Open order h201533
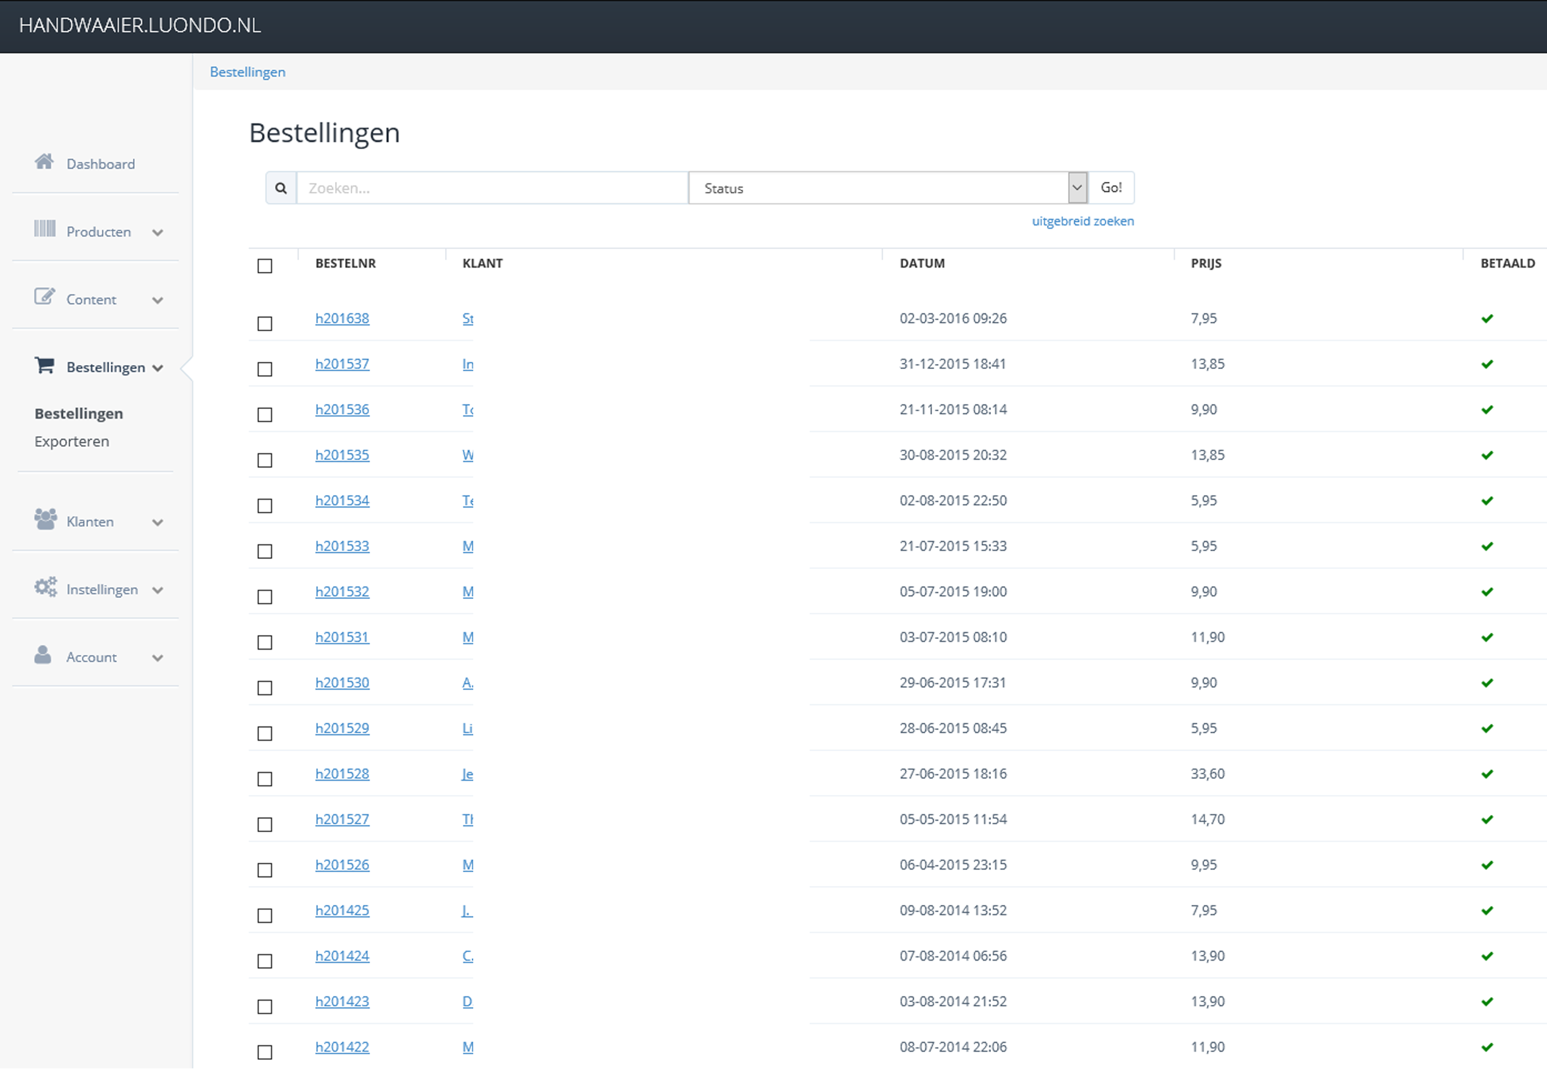This screenshot has width=1547, height=1069. click(x=342, y=547)
